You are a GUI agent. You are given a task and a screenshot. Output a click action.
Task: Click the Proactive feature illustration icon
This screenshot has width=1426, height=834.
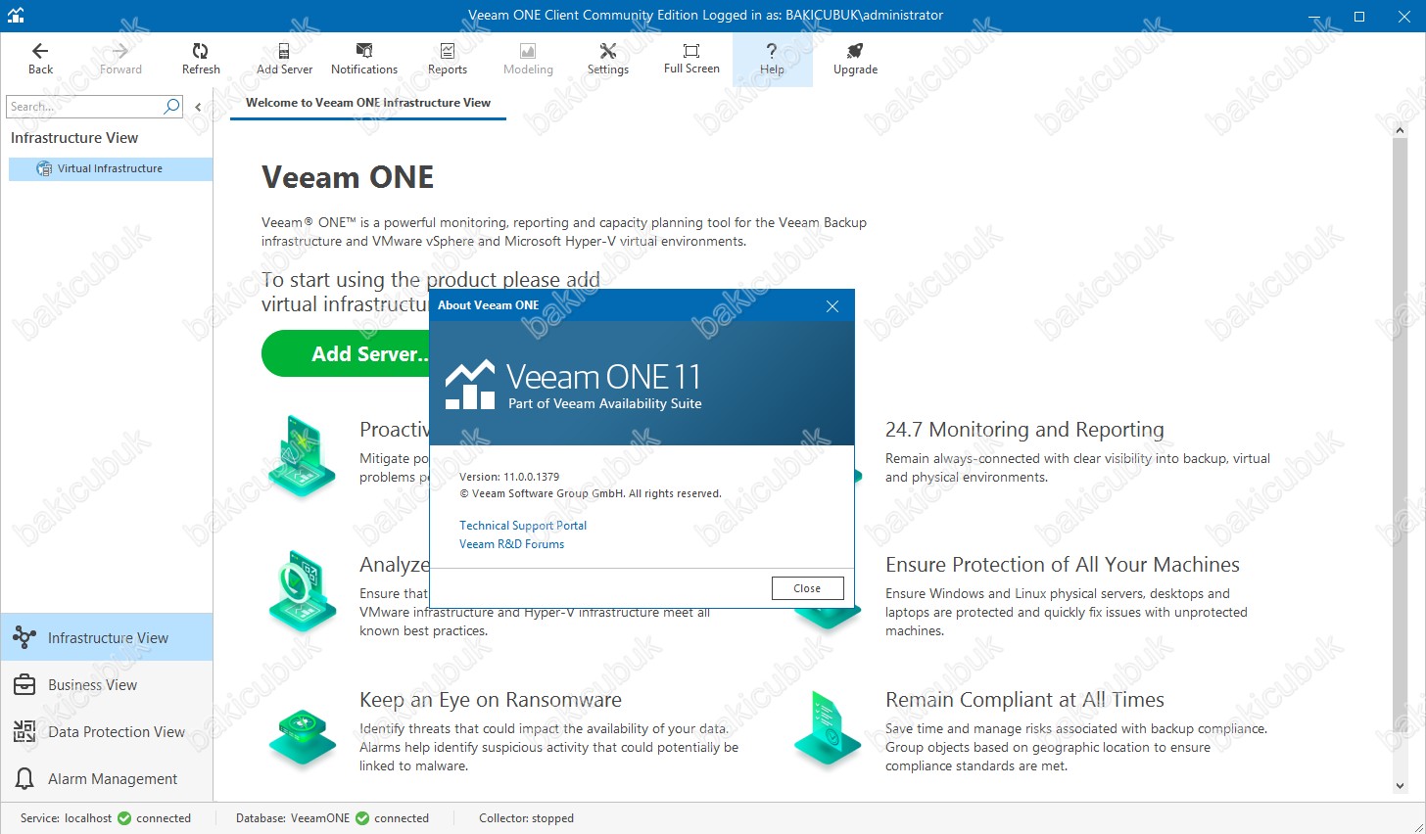coord(302,455)
